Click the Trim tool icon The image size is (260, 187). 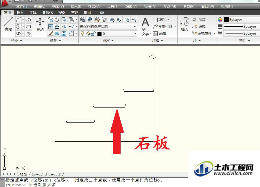point(71,27)
